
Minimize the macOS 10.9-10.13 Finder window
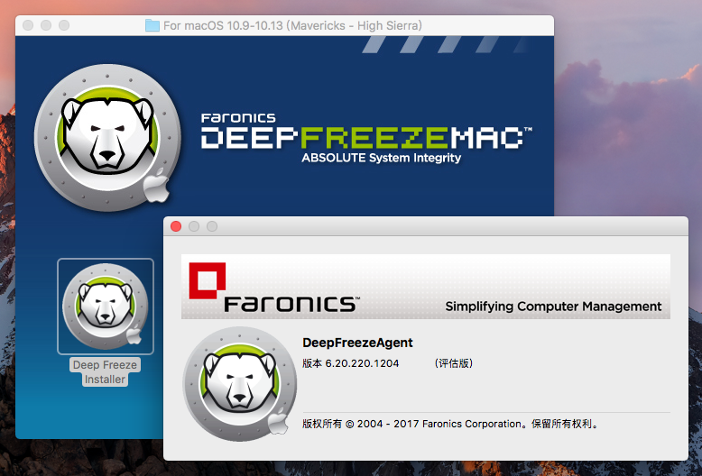pyautogui.click(x=46, y=25)
